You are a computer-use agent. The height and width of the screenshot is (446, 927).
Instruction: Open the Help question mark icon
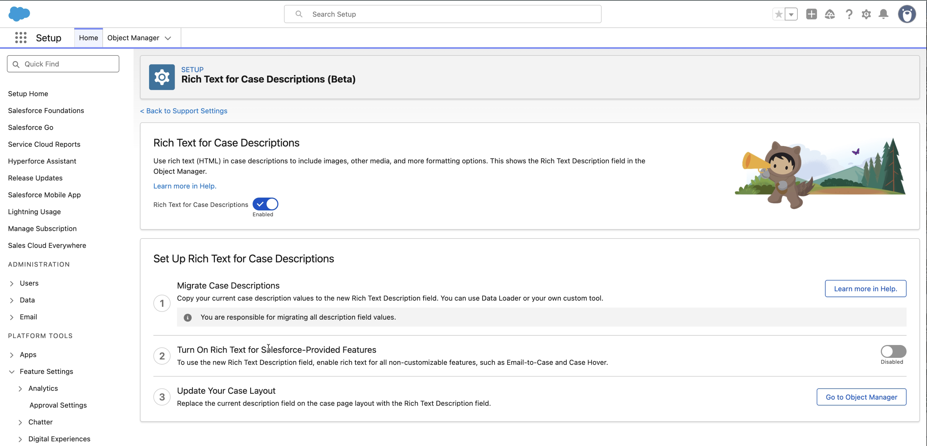click(849, 14)
